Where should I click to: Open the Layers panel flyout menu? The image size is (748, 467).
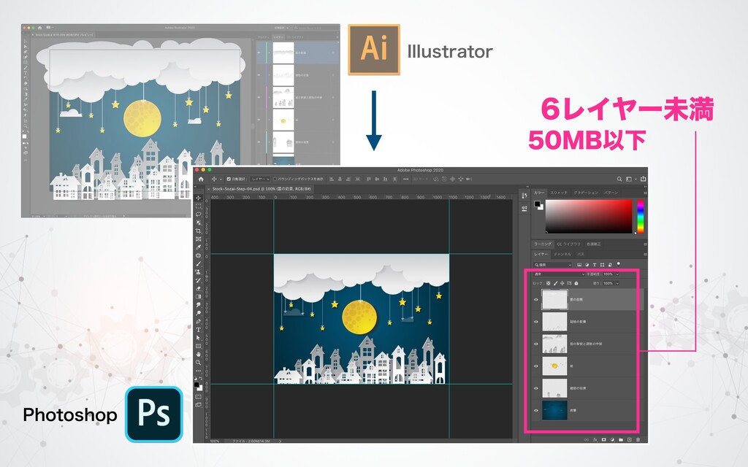coord(646,255)
